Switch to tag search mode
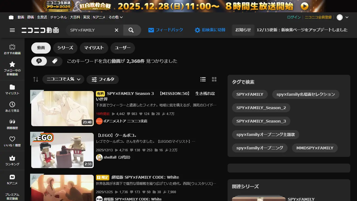Viewport: 357px width, 201px height. 55,61
